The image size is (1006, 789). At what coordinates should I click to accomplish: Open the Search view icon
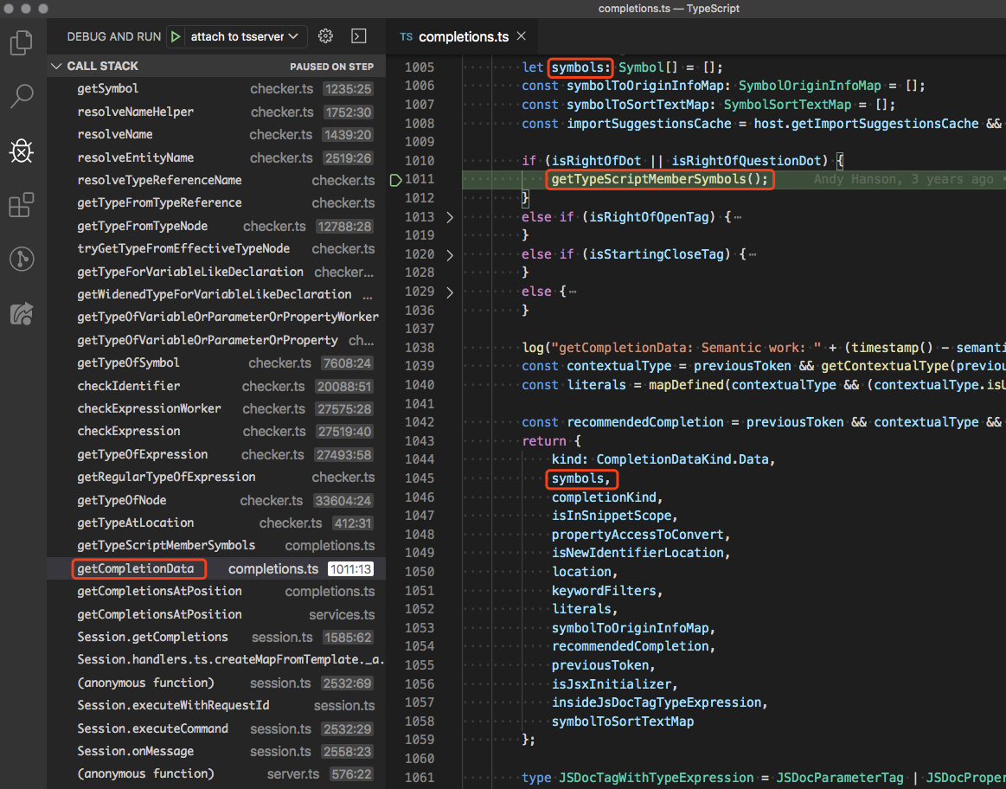pos(22,96)
